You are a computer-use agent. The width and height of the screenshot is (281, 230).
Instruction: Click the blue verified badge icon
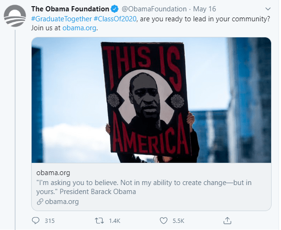(x=114, y=9)
